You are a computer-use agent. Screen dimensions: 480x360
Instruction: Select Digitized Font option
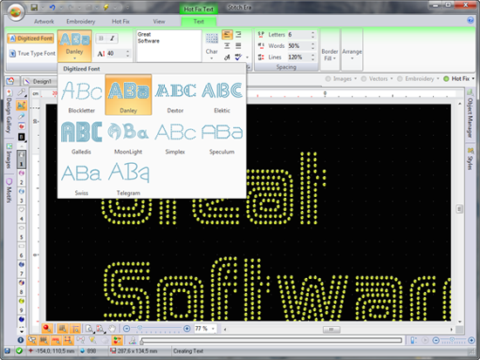point(31,38)
